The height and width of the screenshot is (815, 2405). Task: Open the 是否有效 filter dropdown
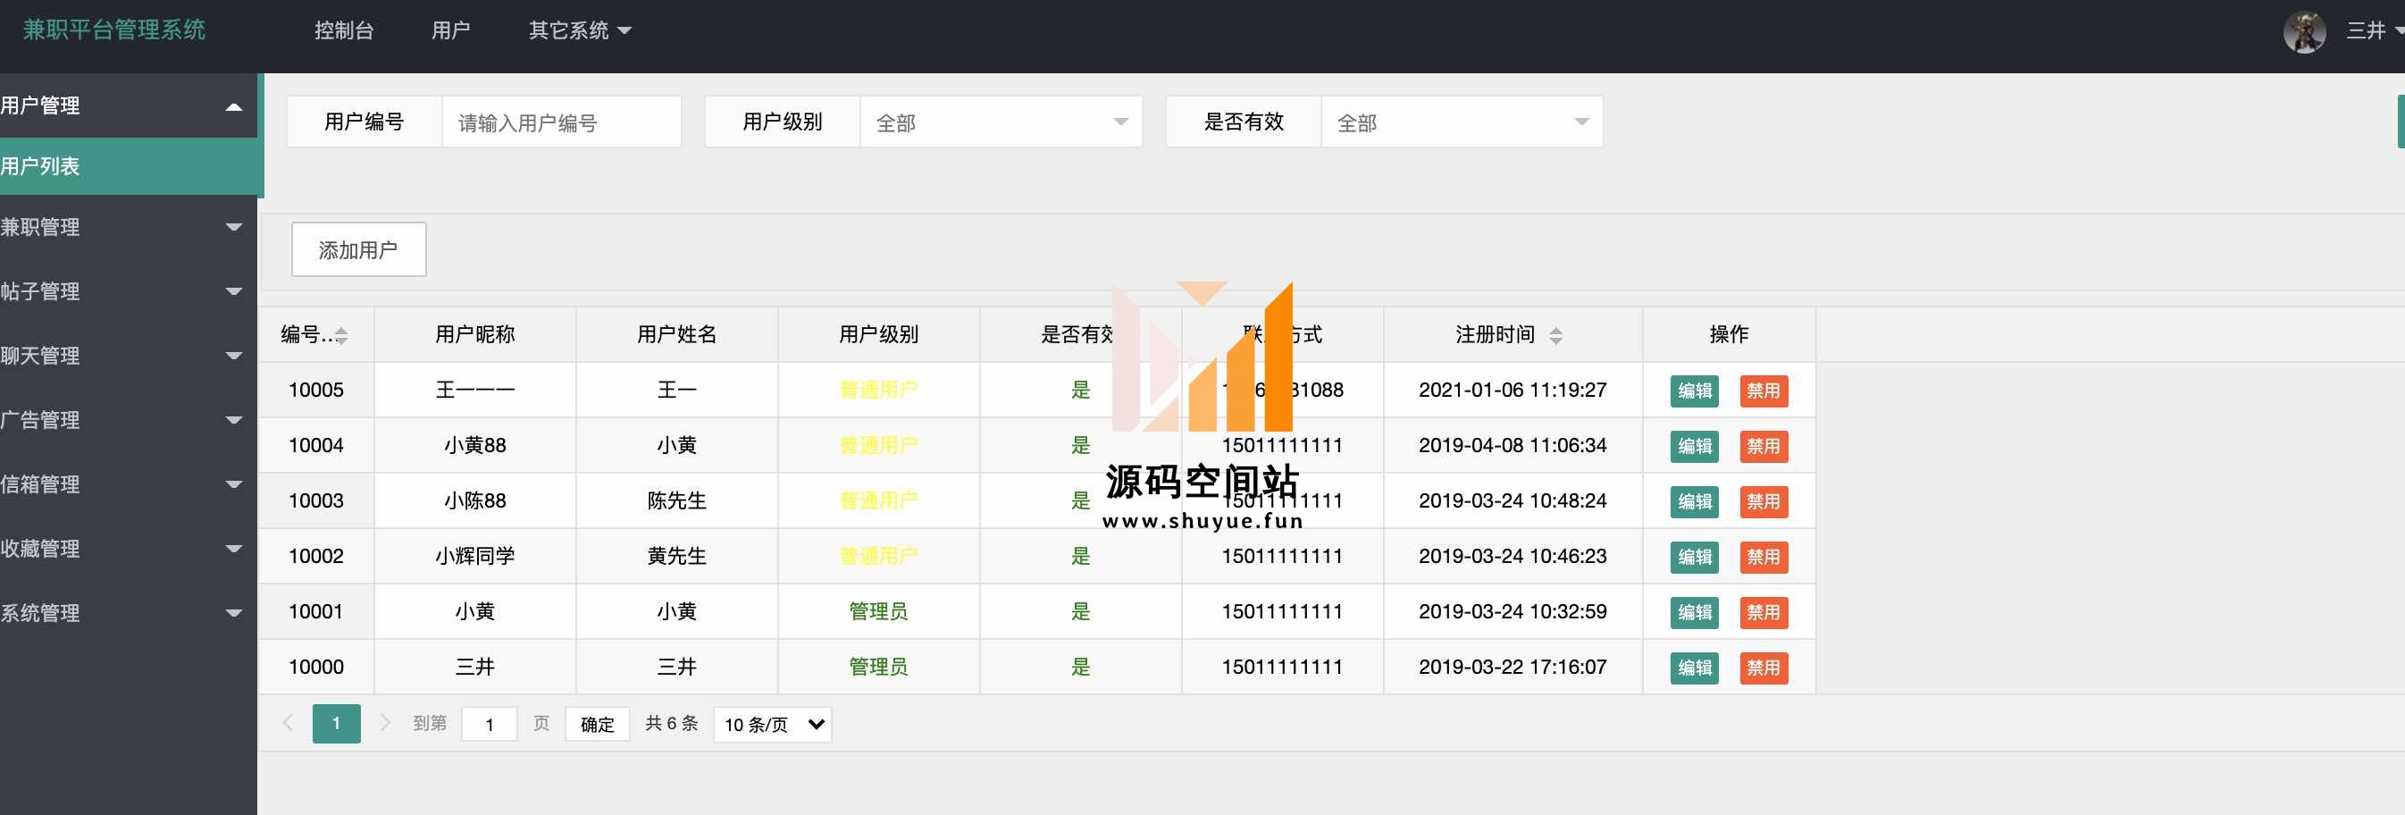[x=1462, y=122]
